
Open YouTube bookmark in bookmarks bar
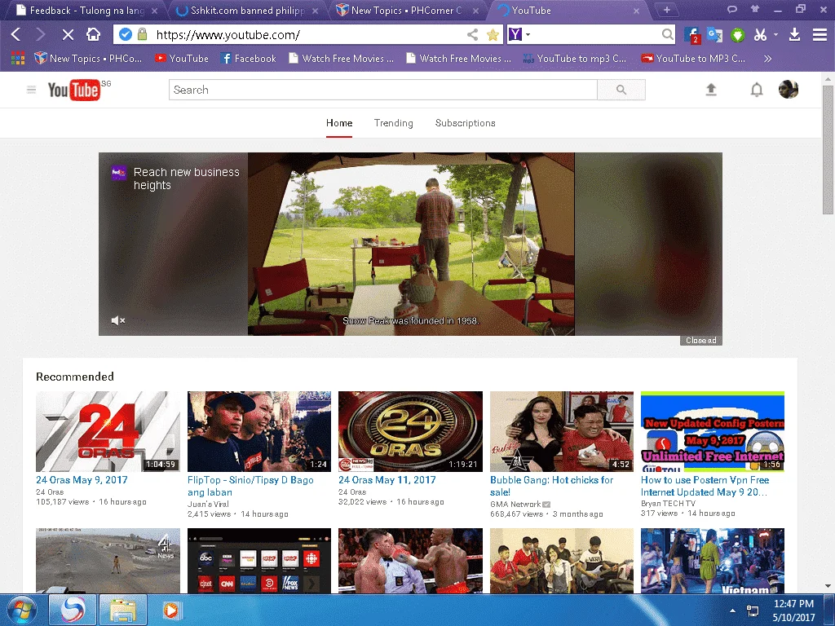(182, 59)
